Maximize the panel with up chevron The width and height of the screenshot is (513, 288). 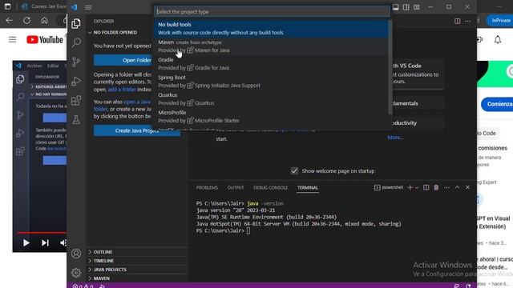pyautogui.click(x=457, y=187)
